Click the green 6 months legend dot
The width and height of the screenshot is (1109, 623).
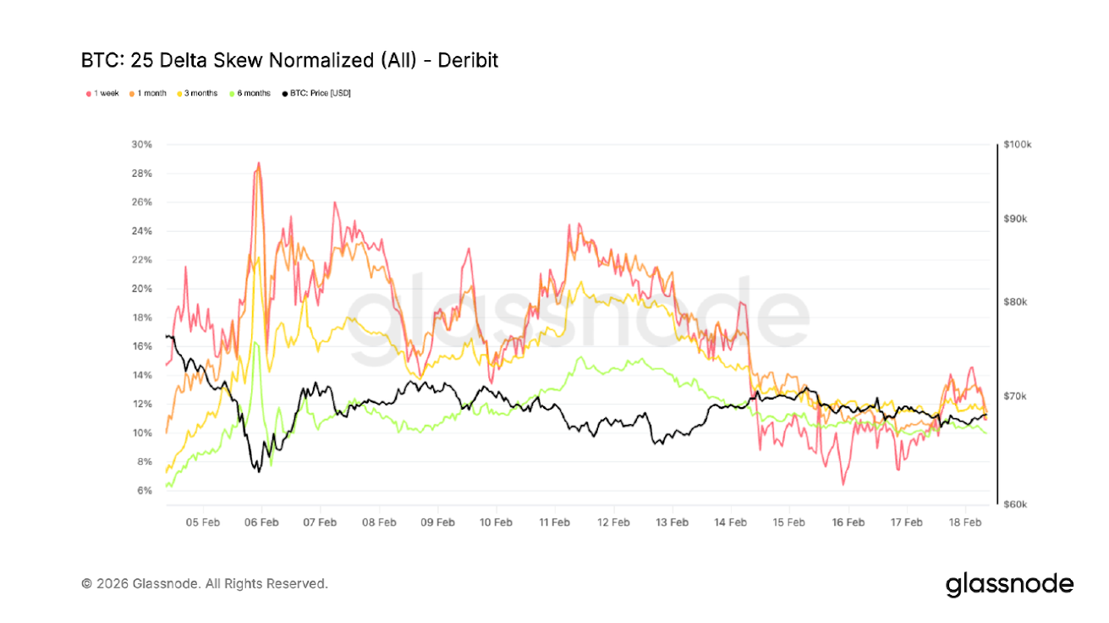point(231,93)
